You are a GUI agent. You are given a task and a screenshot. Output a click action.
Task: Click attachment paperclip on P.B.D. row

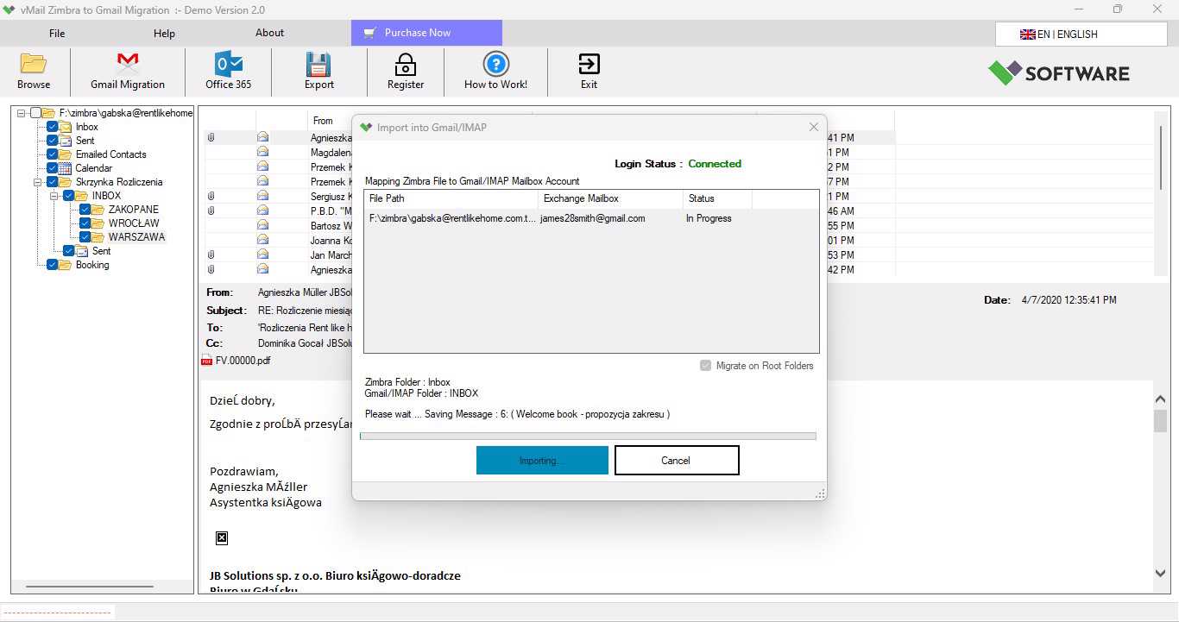[211, 210]
